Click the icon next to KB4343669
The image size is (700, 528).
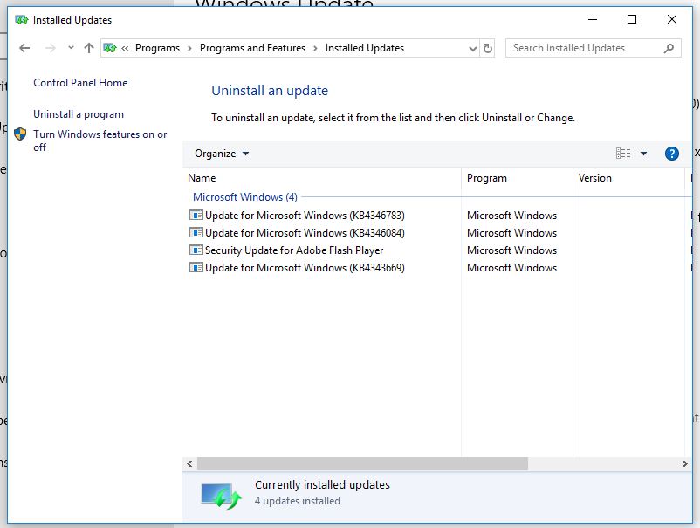coord(196,267)
